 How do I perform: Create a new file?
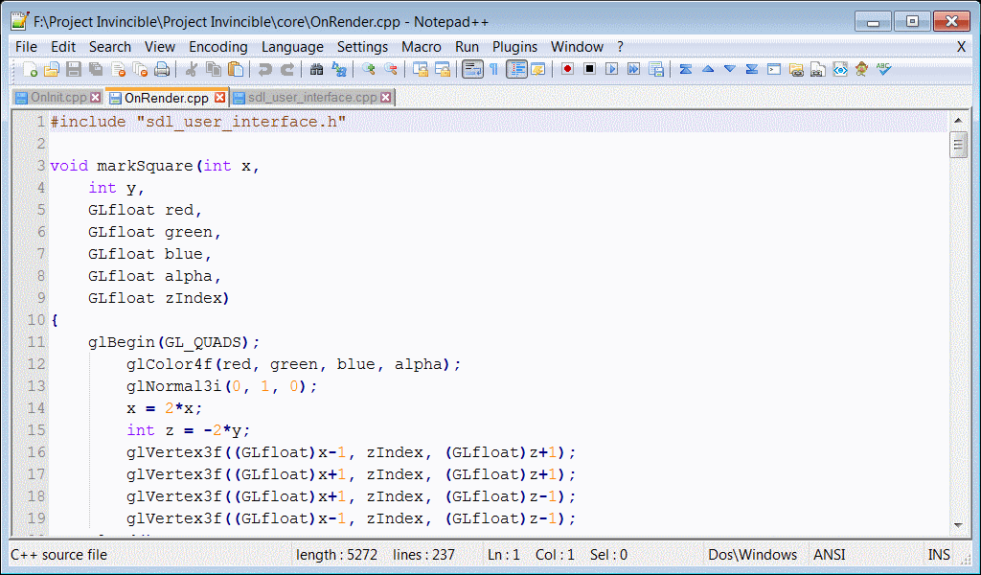point(29,69)
